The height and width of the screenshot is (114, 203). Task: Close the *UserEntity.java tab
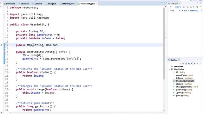(x=97, y=3)
